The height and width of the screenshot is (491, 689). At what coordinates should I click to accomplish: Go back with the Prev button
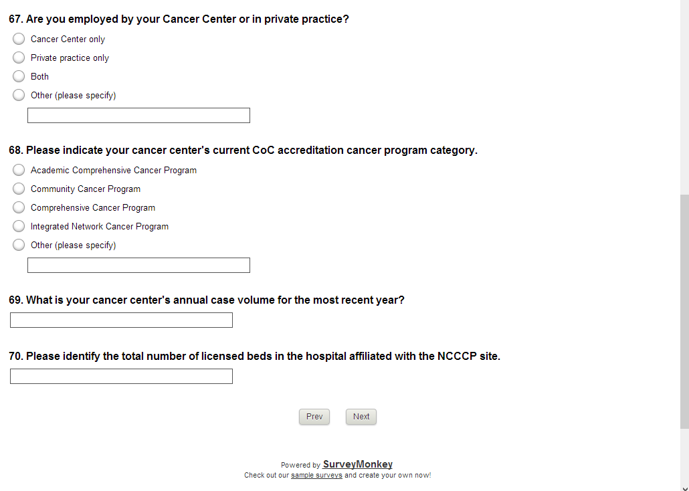click(x=314, y=417)
